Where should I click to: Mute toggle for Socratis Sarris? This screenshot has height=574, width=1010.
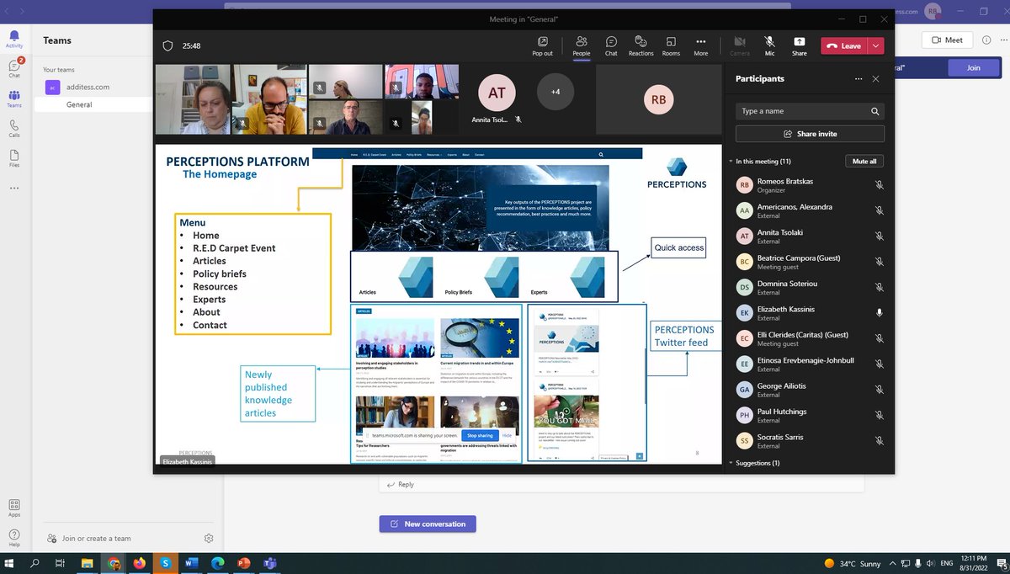(879, 441)
